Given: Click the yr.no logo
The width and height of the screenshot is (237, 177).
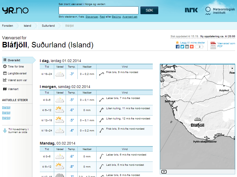Looking at the screenshot, I should click(15, 10).
